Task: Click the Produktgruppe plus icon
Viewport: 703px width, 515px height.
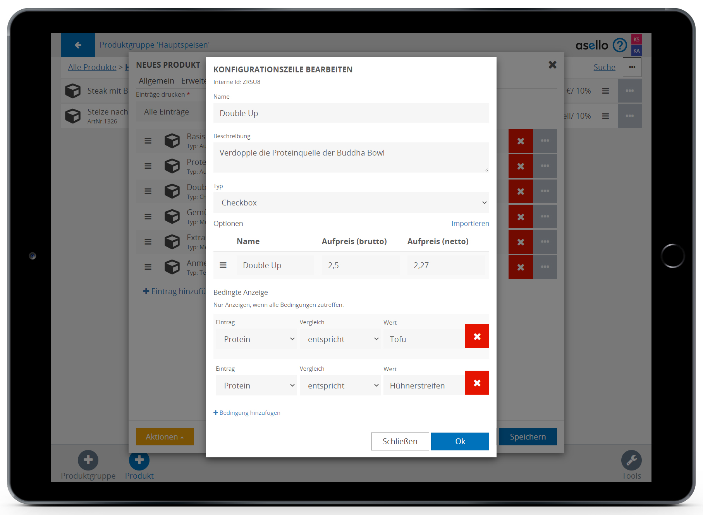Action: pos(88,460)
